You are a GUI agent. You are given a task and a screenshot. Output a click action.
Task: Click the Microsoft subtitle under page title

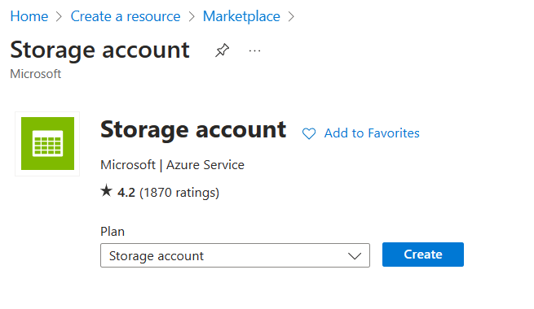(36, 74)
